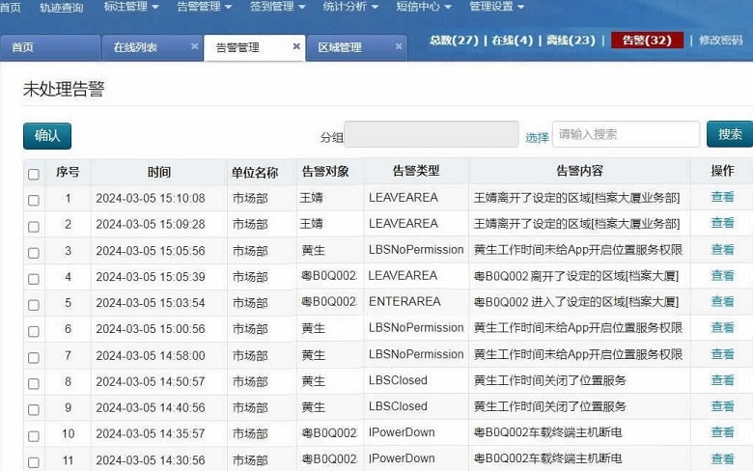
Task: Close the 在线列表 tab
Action: pyautogui.click(x=194, y=46)
